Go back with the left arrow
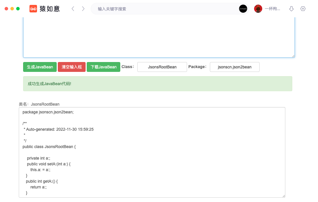Image resolution: width=318 pixels, height=202 pixels. point(73,9)
